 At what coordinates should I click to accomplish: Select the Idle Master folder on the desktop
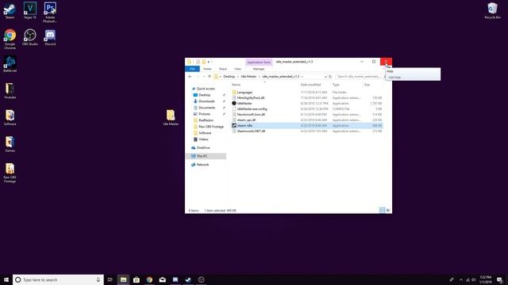click(x=171, y=117)
